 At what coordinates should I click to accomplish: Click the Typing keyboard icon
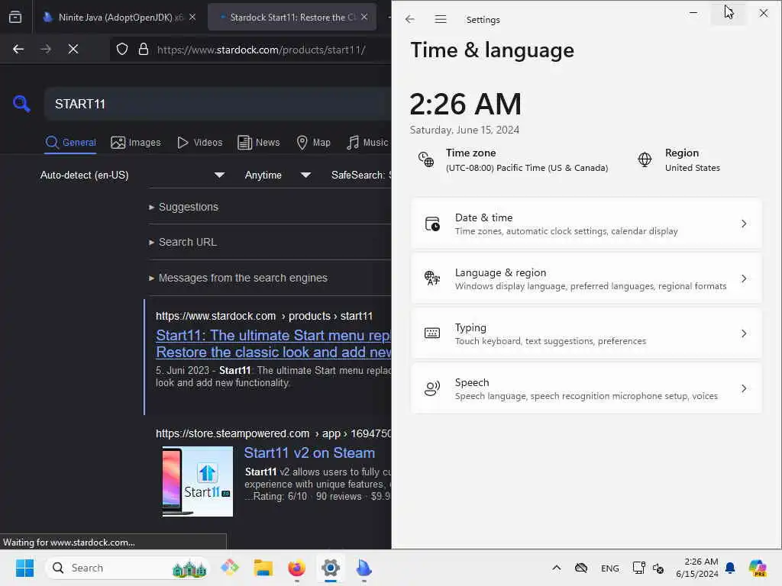tap(432, 333)
